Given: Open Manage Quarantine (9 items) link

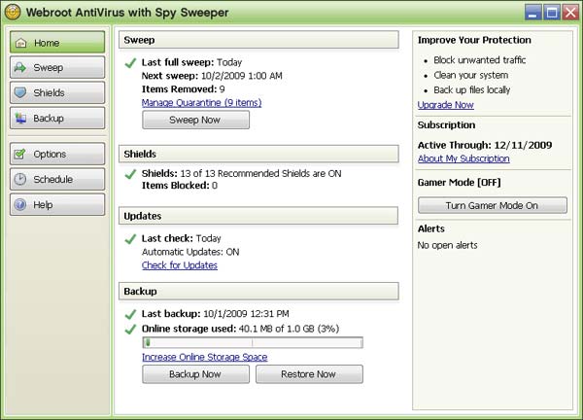Looking at the screenshot, I should point(201,102).
